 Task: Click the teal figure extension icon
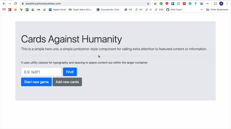pos(196,4)
